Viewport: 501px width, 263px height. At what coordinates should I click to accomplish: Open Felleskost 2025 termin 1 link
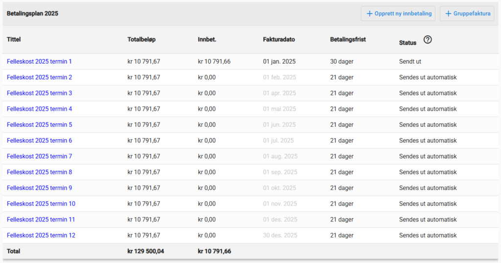[x=39, y=62]
